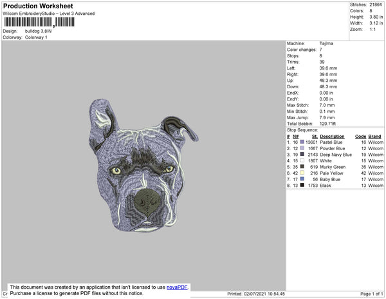Click the Max Stitch value 7.0 mm

pos(327,105)
